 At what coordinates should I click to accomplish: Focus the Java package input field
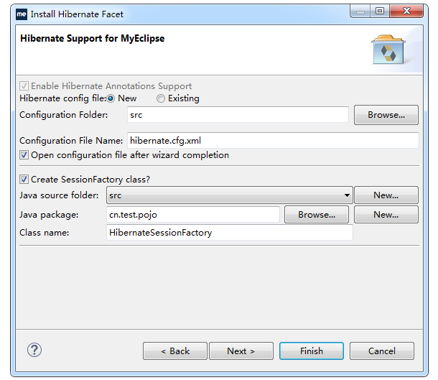[193, 215]
